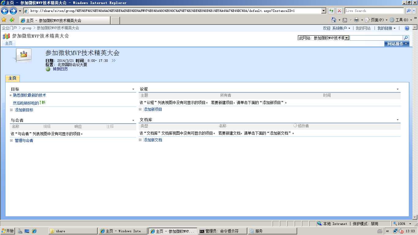Open the Home icon dropdown arrow

point(339,20)
